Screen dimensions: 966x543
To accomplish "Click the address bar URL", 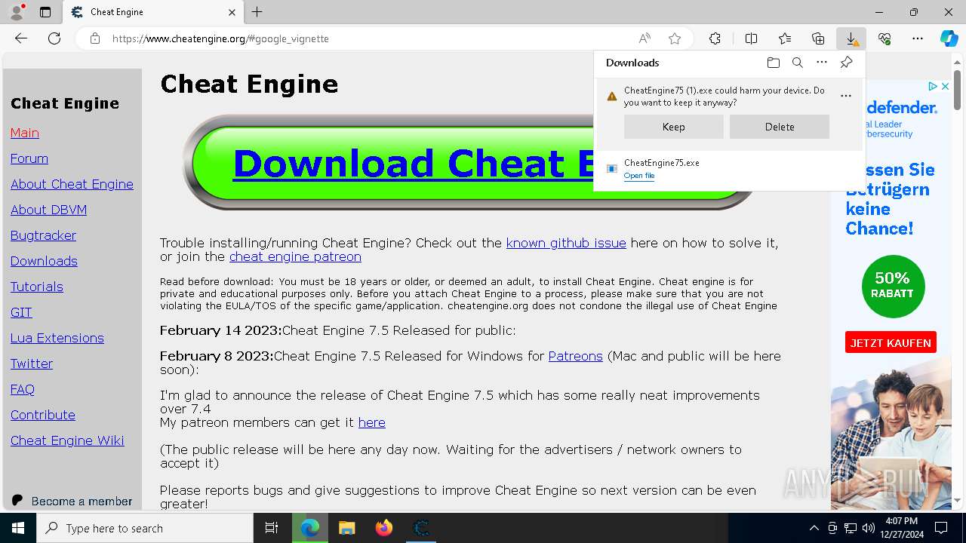I will (x=220, y=38).
